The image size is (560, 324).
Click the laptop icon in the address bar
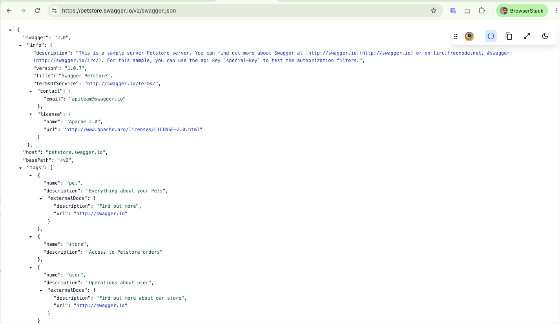click(467, 11)
